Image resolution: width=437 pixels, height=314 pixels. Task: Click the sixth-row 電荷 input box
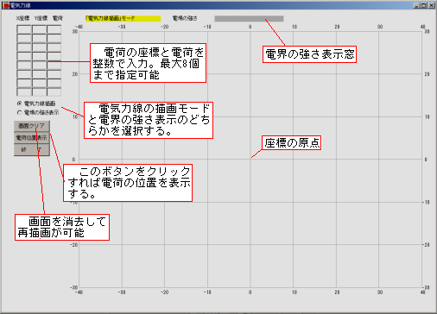tap(54, 74)
